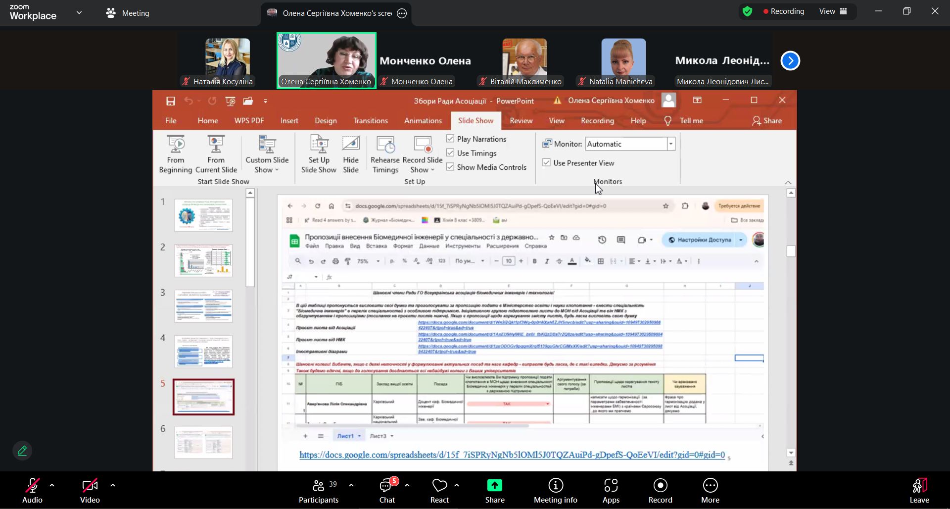Screen dimensions: 950x509
Task: Toggle the Use Timings checkbox
Action: 450,153
